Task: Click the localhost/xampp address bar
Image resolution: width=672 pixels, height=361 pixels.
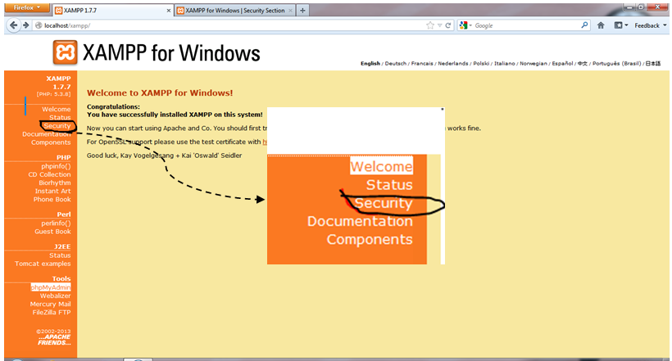Action: (231, 25)
